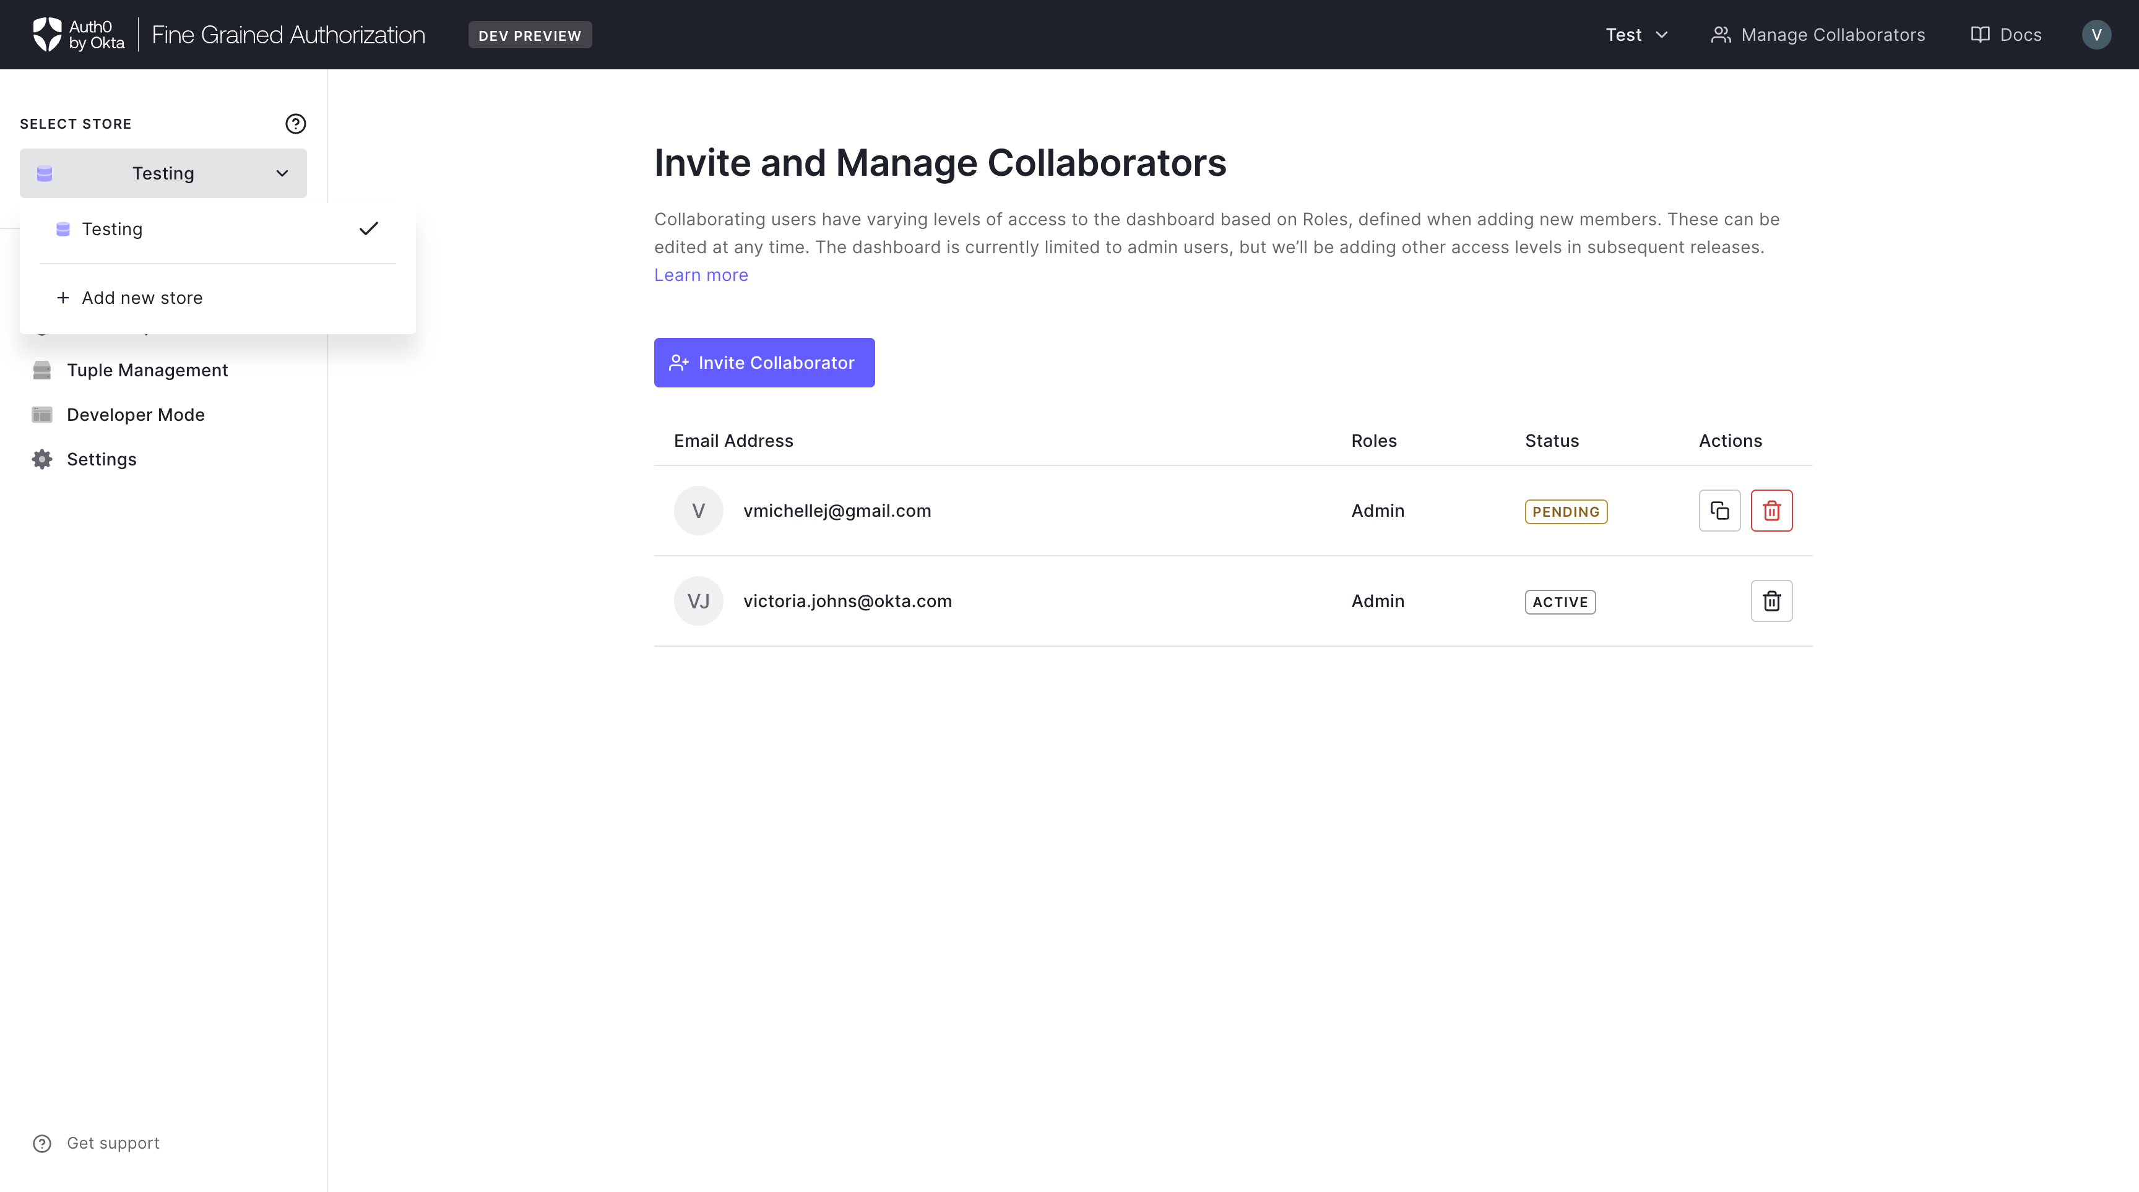
Task: Click the V avatar beside vmichellej@gmail.com
Action: click(698, 511)
